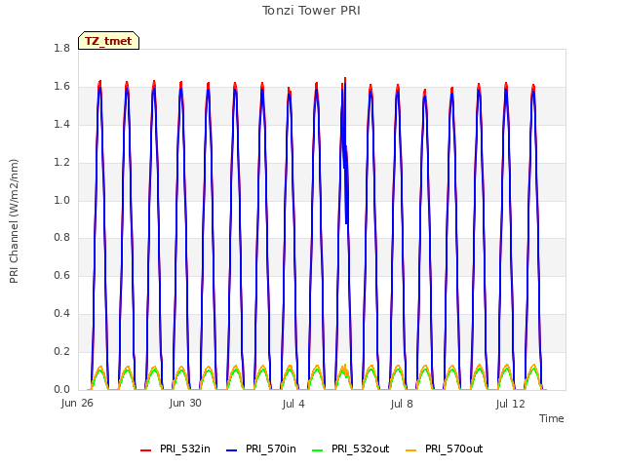This screenshot has height=468, width=624.
Task: Click the Jul 4 x-axis tick label
Action: (293, 404)
